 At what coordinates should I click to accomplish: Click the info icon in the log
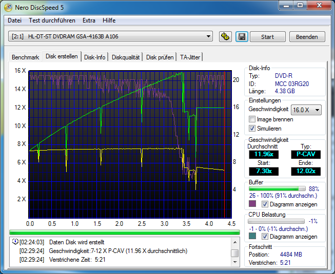15,242
